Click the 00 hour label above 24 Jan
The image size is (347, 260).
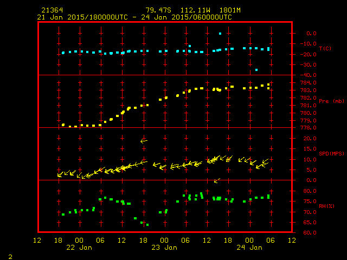point(249,240)
